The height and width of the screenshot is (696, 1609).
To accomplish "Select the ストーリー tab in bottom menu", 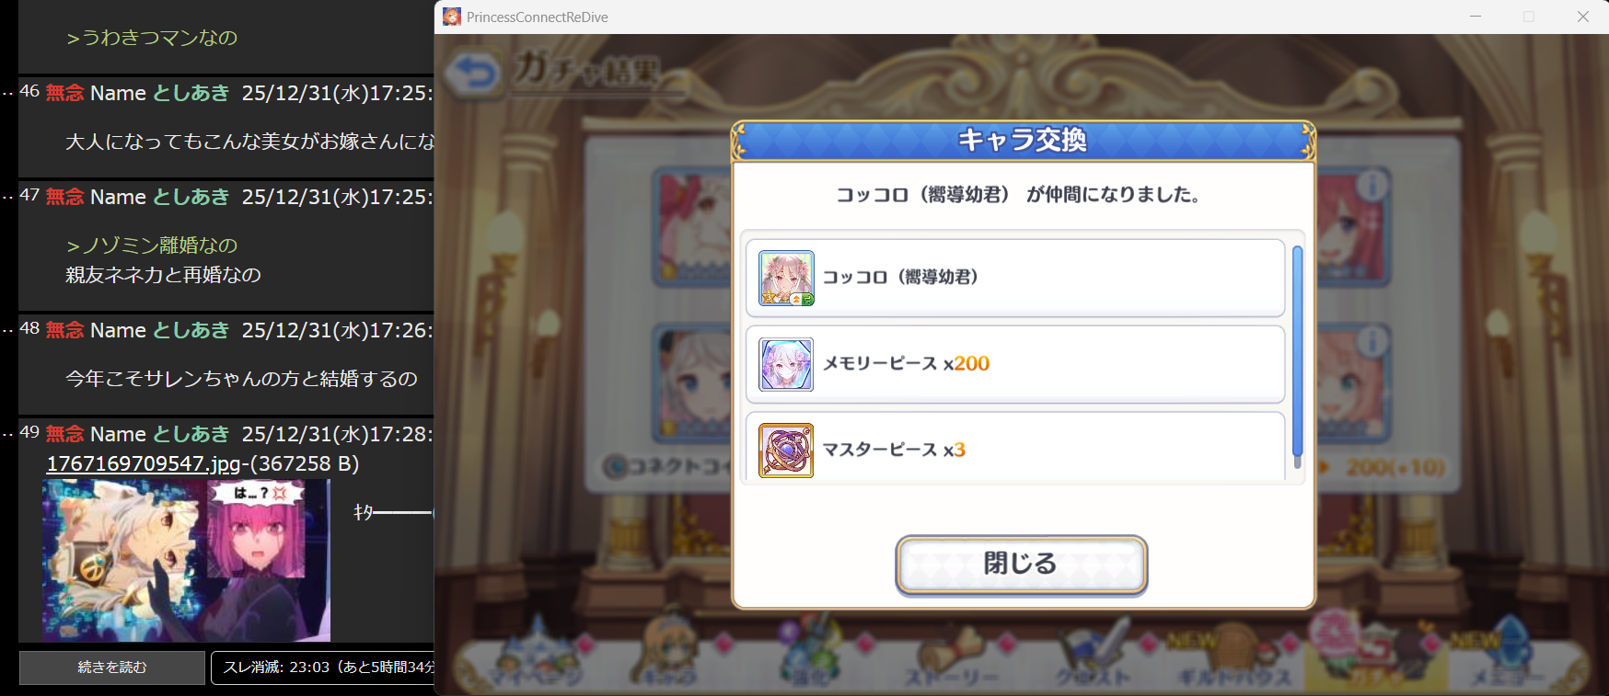I will click(x=951, y=660).
